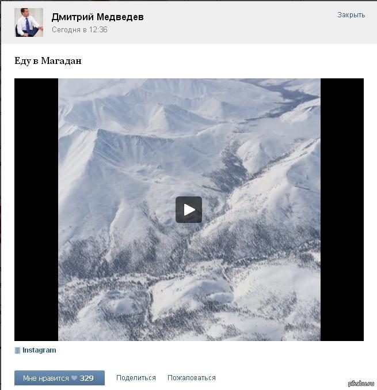The image size is (377, 390).
Task: Share the post via Поделиться
Action: coord(136,378)
